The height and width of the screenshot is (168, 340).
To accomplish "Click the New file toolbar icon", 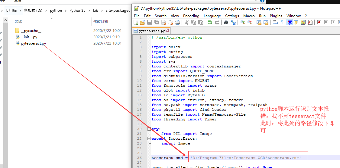I will (x=136, y=22).
